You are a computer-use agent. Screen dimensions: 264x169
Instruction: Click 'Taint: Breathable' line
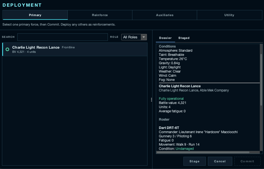click(171, 55)
